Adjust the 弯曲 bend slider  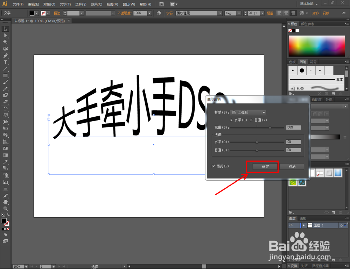coord(270,128)
